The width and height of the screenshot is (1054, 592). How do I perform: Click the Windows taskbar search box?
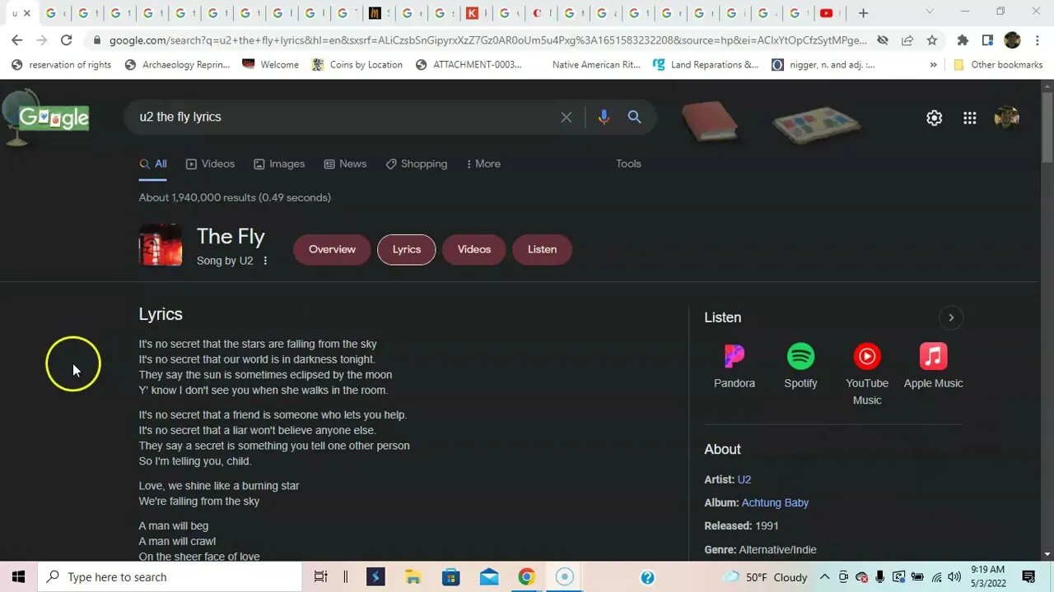[170, 577]
